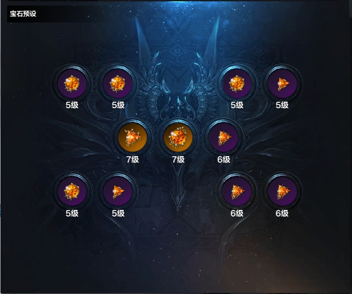Select the first round gem in the top row
The image size is (352, 294).
[x=72, y=84]
